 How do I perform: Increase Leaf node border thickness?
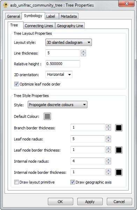[108, 148]
